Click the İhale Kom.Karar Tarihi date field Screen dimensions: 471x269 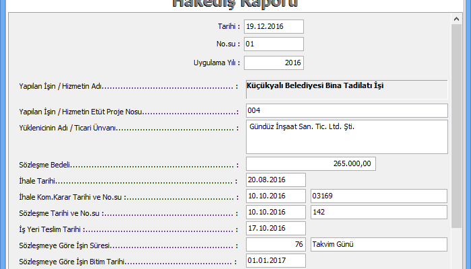(275, 196)
